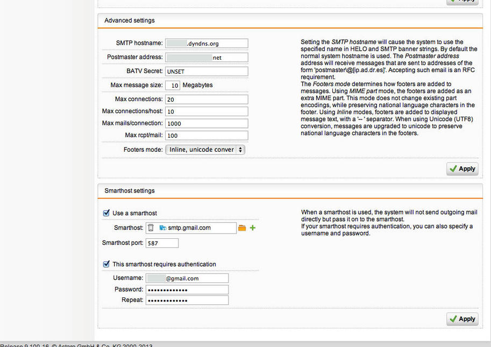Screen dimensions: 491x347
Task: Open the folder icon next to Smarthost
Action: 242,228
